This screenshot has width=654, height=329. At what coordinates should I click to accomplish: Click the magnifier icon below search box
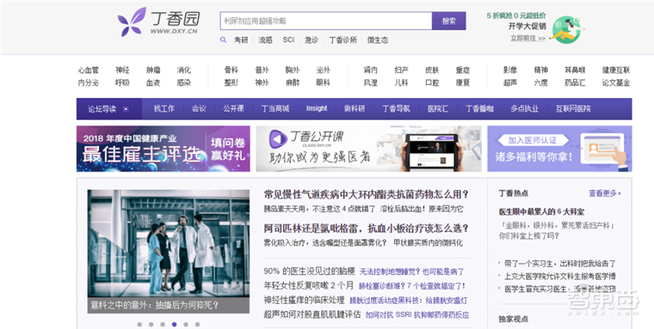coord(223,40)
